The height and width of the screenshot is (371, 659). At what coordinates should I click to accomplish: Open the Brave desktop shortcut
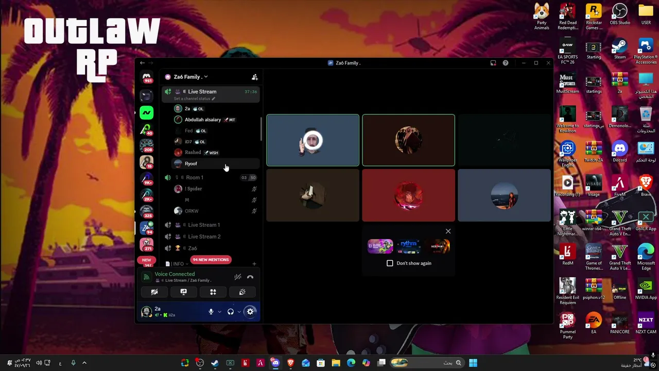(x=646, y=187)
